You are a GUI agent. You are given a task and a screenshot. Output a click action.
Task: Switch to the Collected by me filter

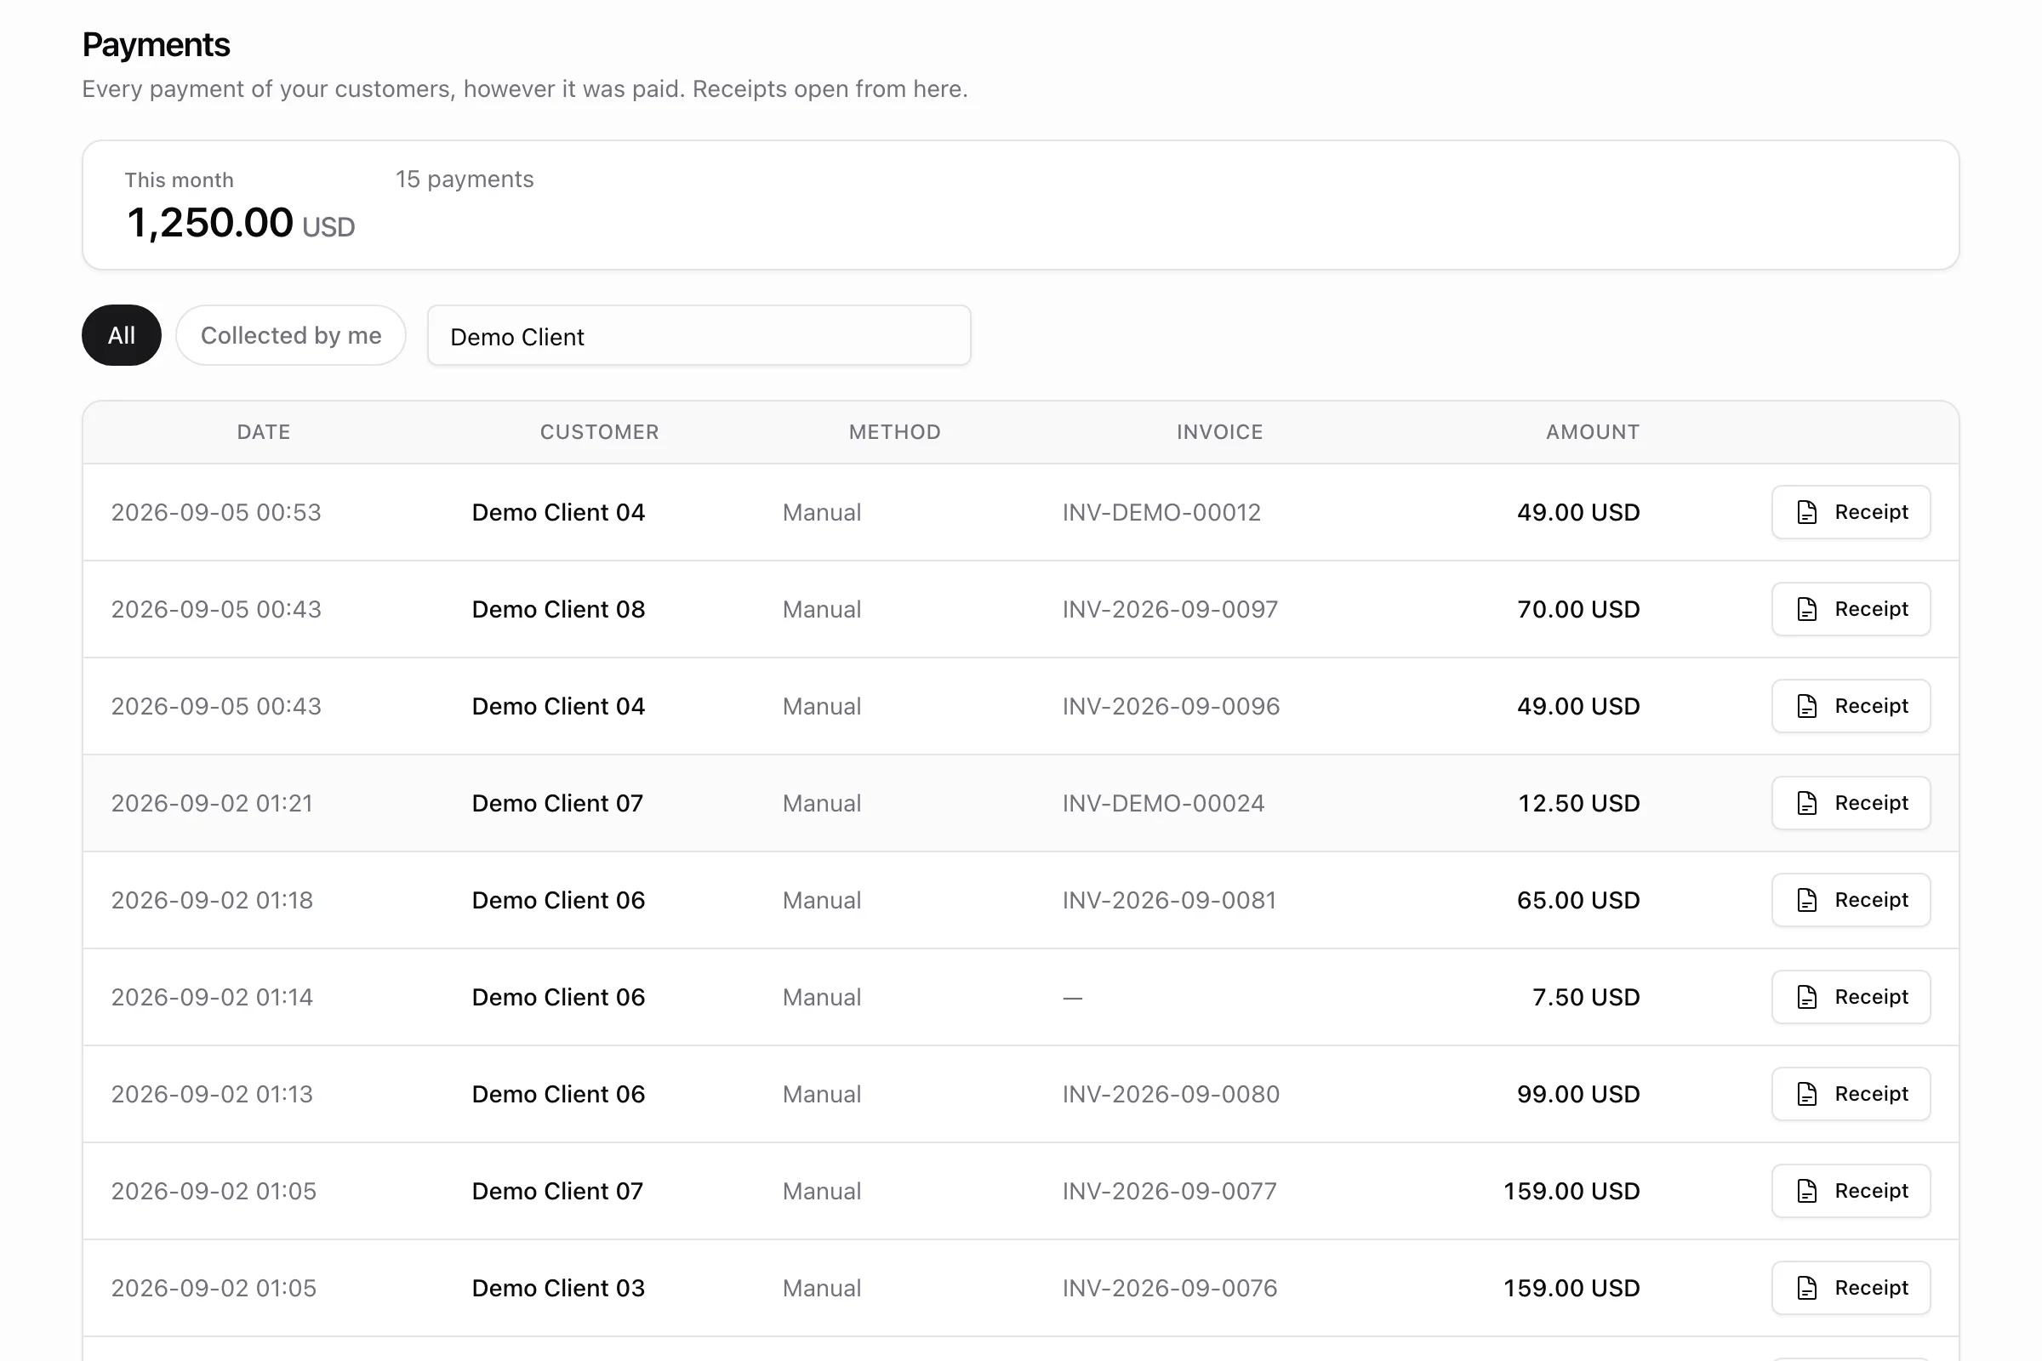pyautogui.click(x=291, y=335)
